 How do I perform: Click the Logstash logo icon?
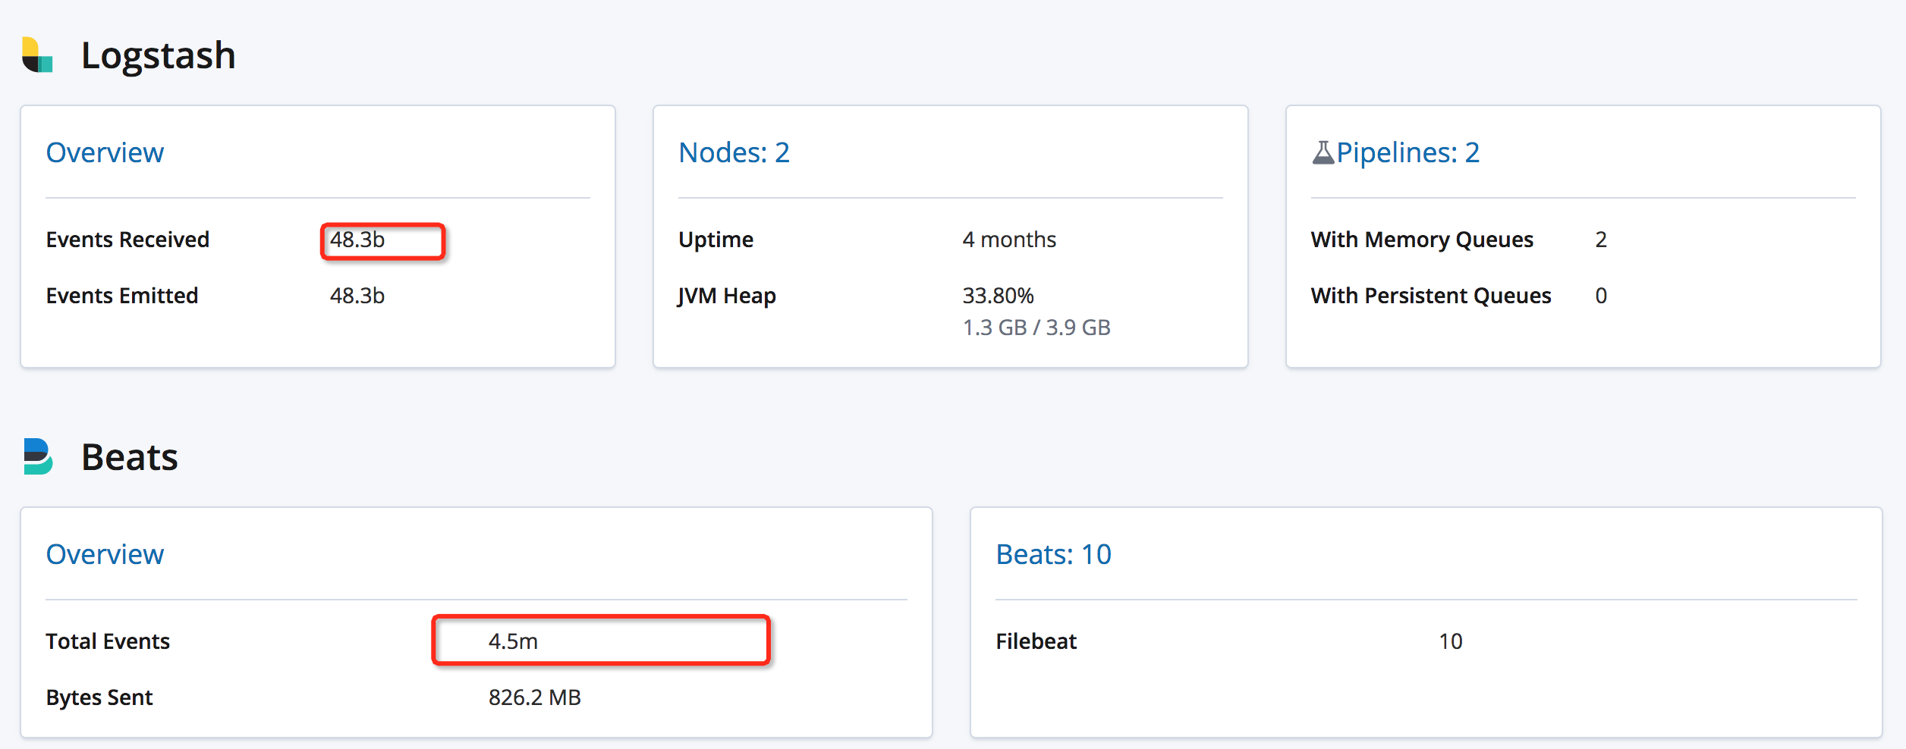(37, 55)
